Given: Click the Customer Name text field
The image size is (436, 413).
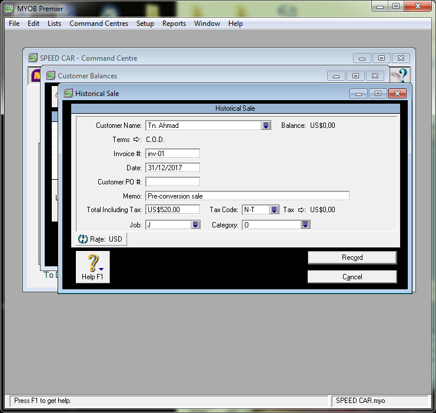Looking at the screenshot, I should pyautogui.click(x=203, y=125).
